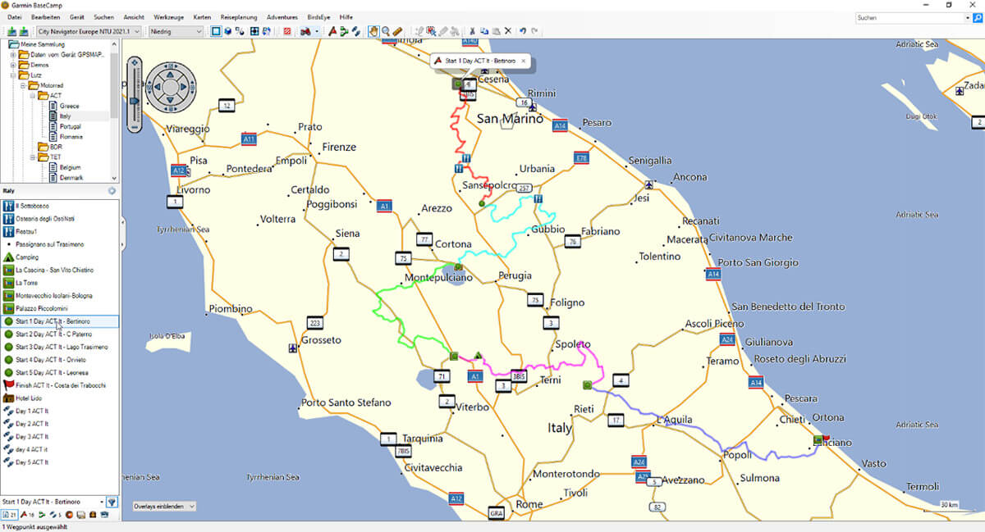Screen dimensions: 985x532
Task: Open the Werkzeuge menu
Action: (x=168, y=16)
